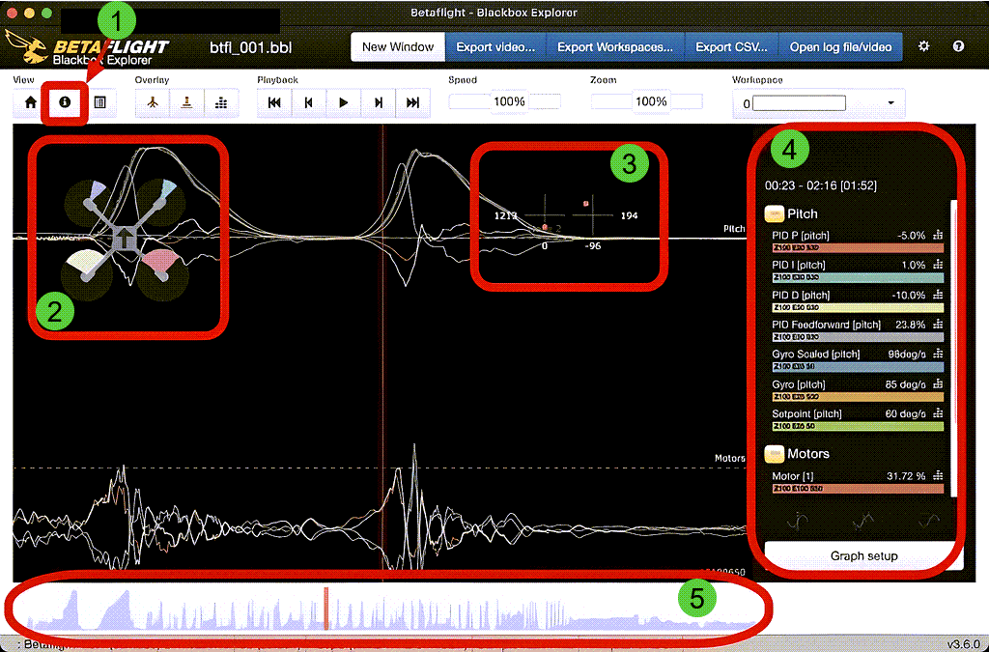Click the Workspace name input field
Screen dimensions: 989x652
click(799, 103)
